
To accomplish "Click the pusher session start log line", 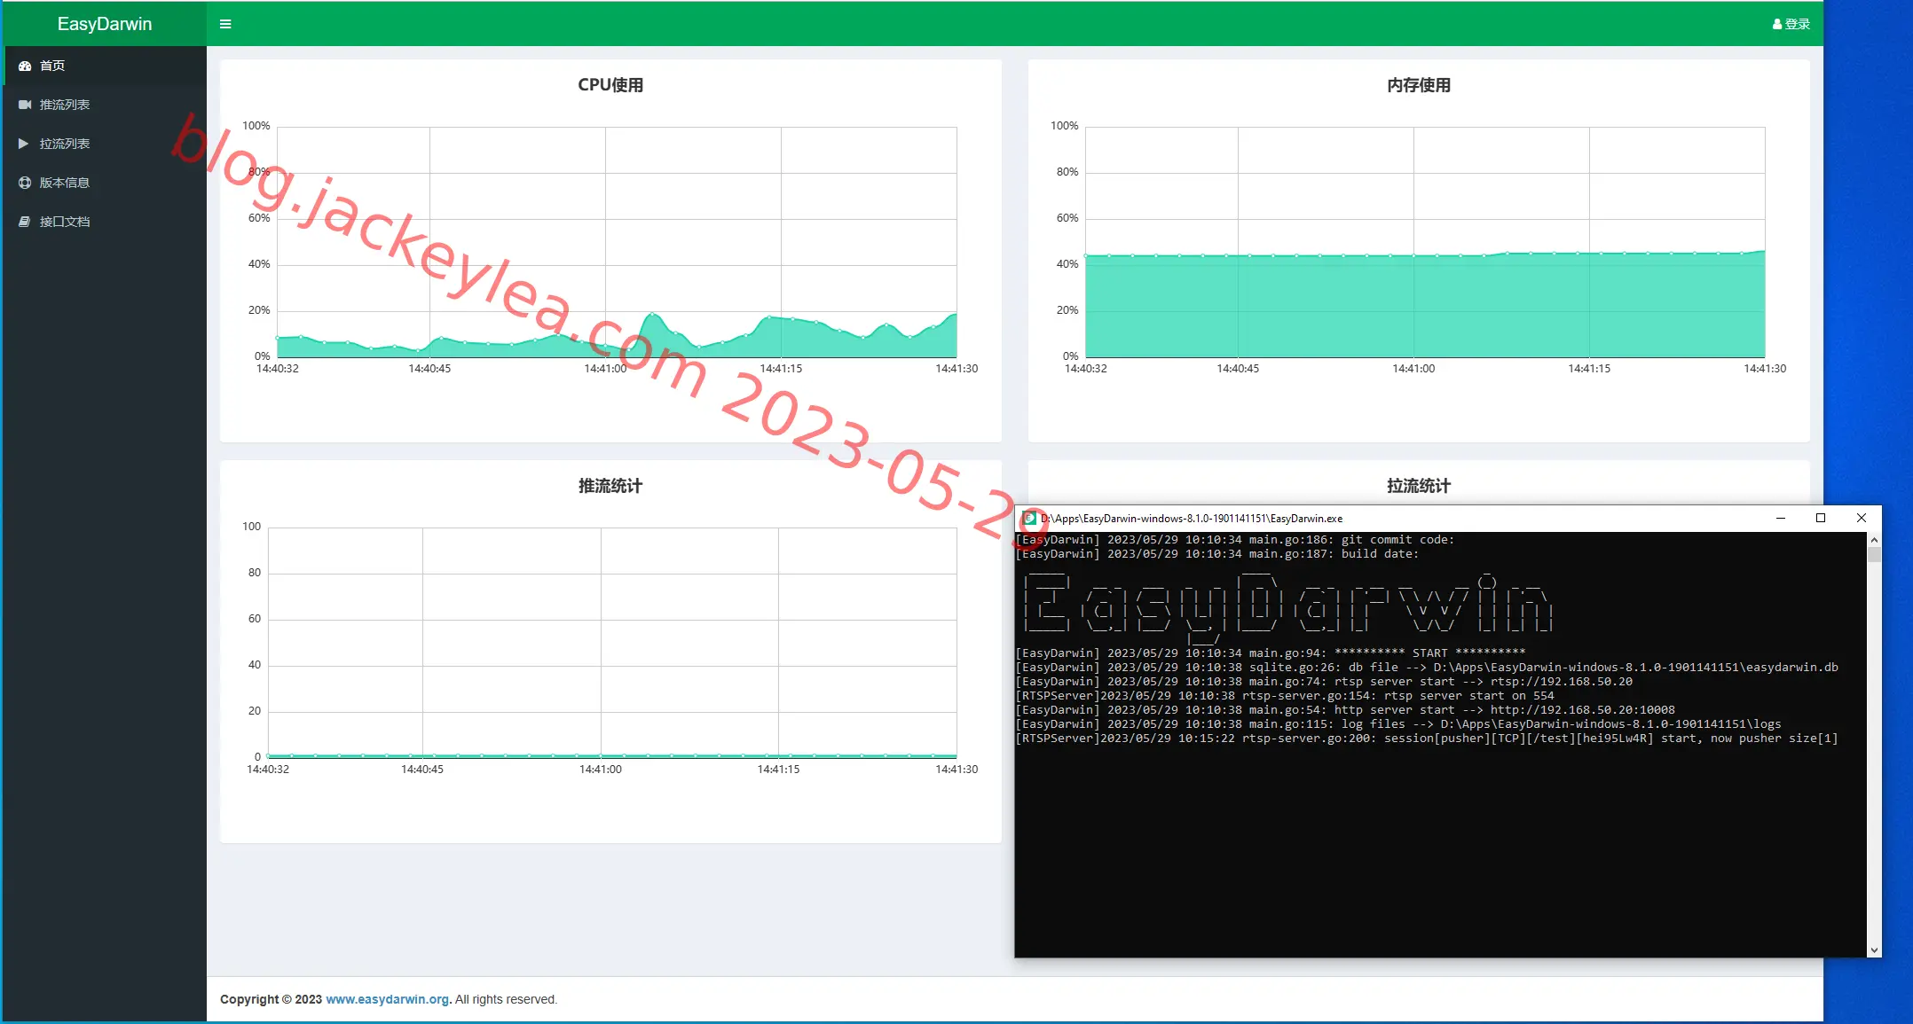I will click(x=1427, y=739).
